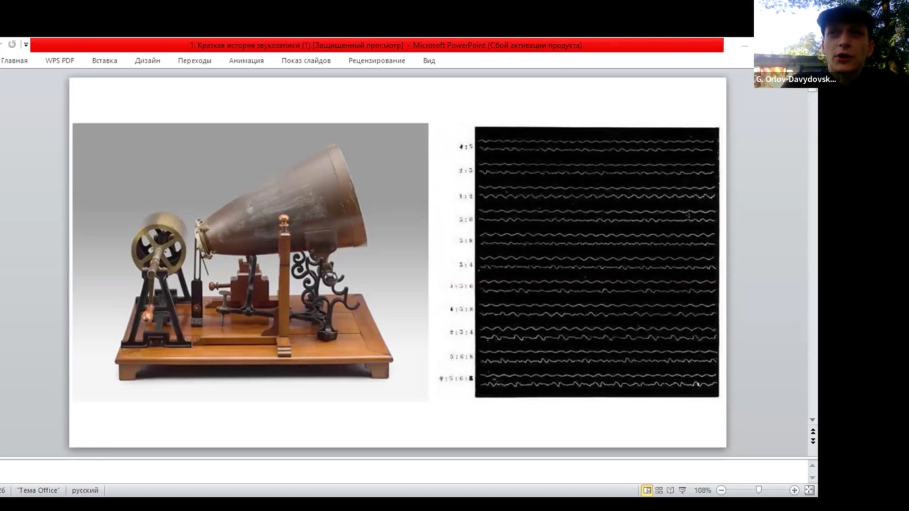Switch to the Дизайн tab
Screen dimensions: 909x511
147,61
